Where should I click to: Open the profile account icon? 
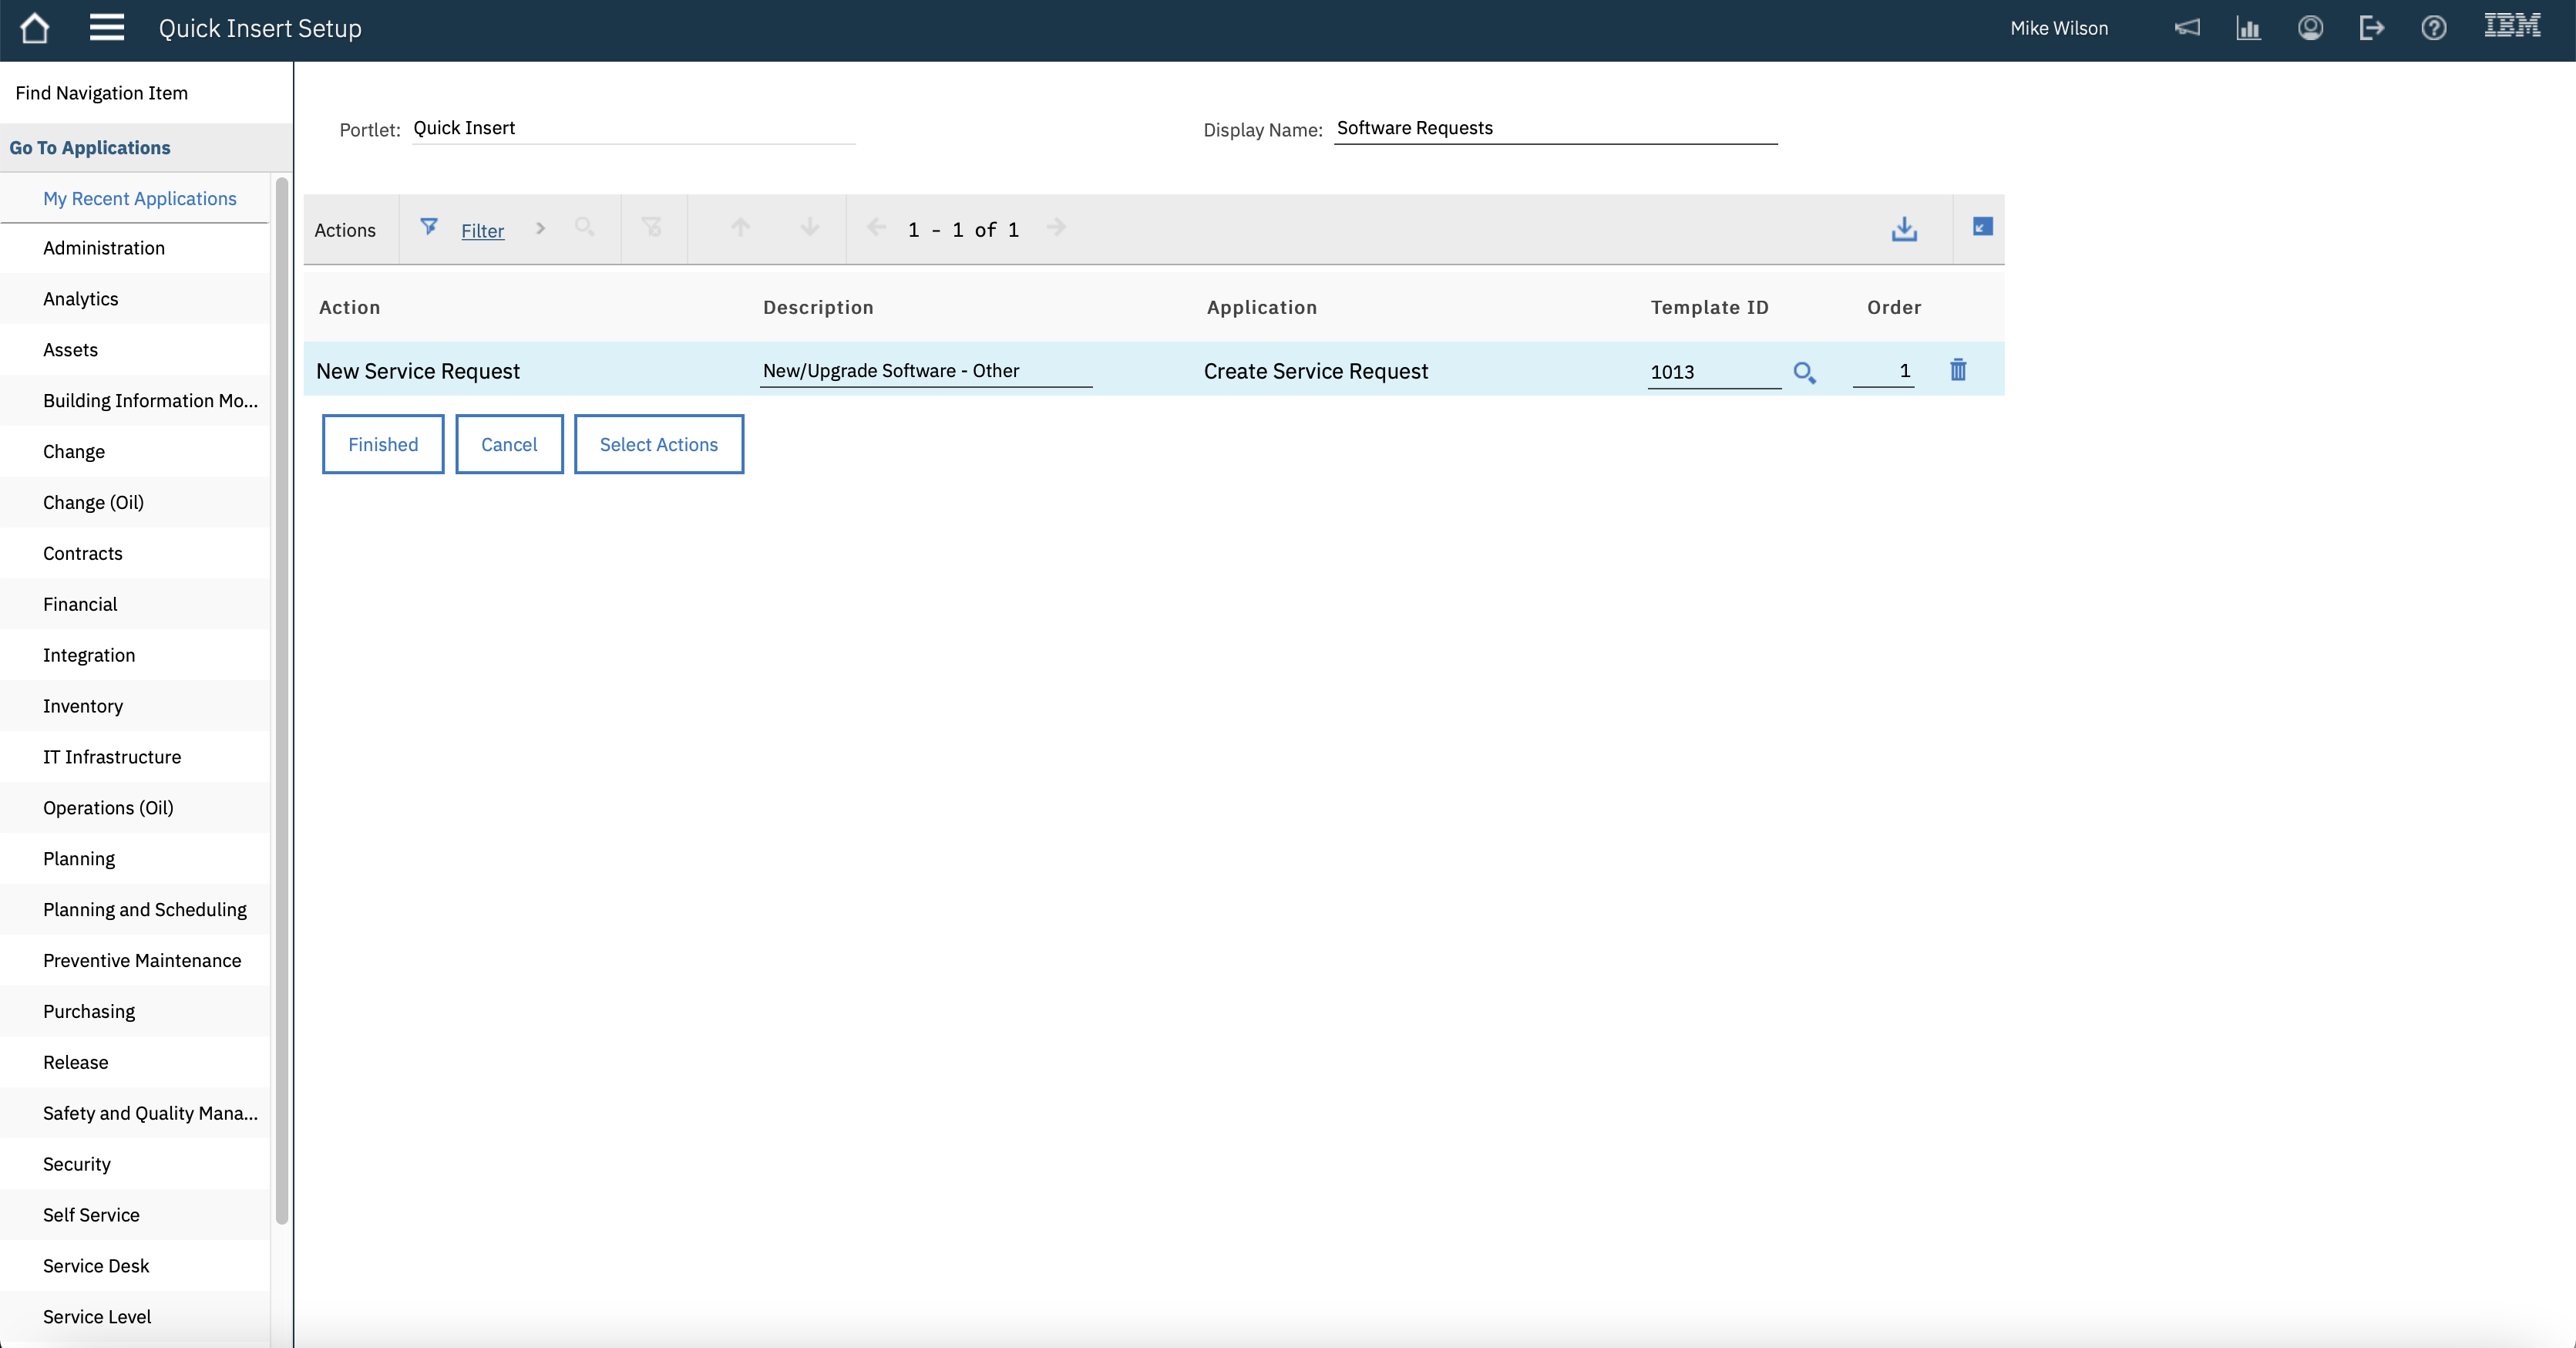tap(2310, 28)
